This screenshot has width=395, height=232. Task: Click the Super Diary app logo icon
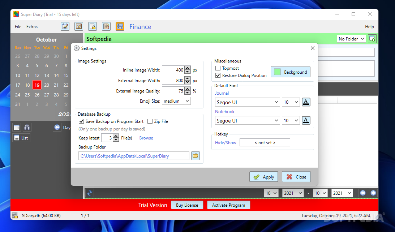click(16, 14)
